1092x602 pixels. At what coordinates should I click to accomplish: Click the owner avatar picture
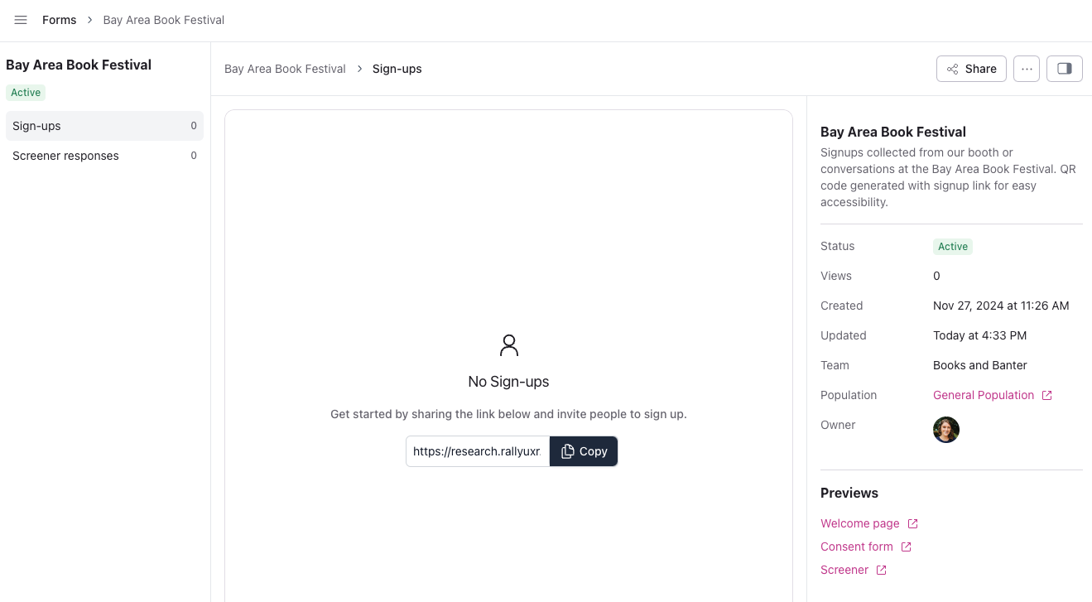tap(946, 430)
